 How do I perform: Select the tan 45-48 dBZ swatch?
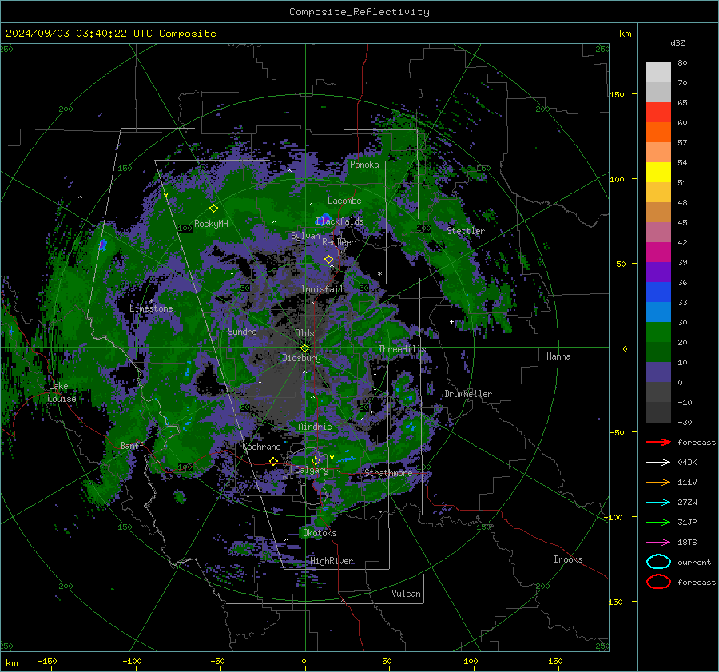pyautogui.click(x=658, y=213)
